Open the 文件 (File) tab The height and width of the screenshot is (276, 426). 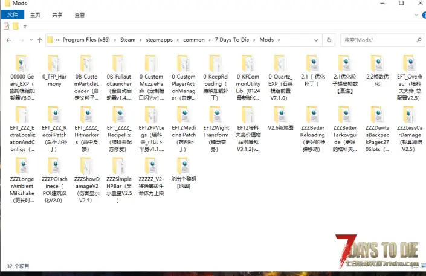coord(13,14)
